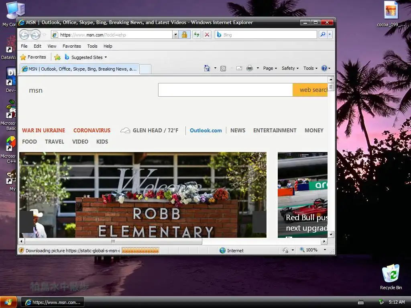Open KIDS section link

[102, 142]
